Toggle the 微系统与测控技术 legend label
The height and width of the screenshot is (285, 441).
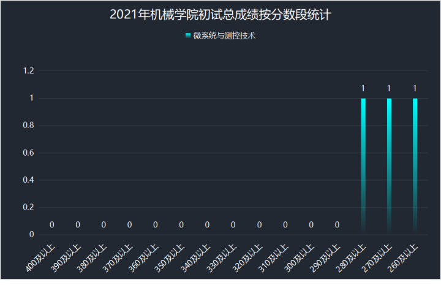pyautogui.click(x=224, y=36)
